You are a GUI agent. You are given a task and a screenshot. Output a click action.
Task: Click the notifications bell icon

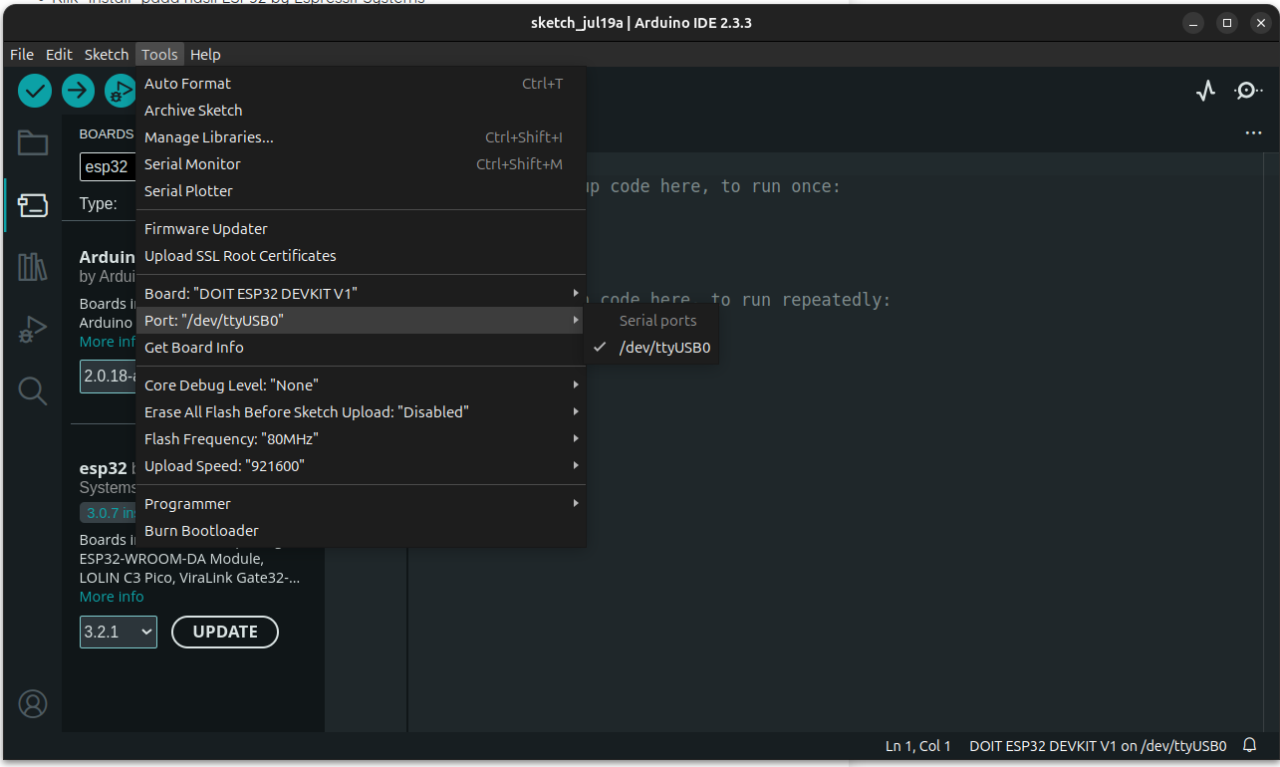click(x=1249, y=745)
